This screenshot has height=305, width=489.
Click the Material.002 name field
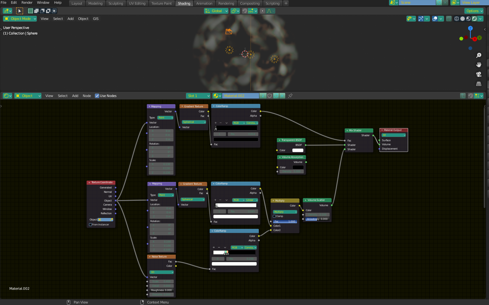pyautogui.click(x=241, y=96)
